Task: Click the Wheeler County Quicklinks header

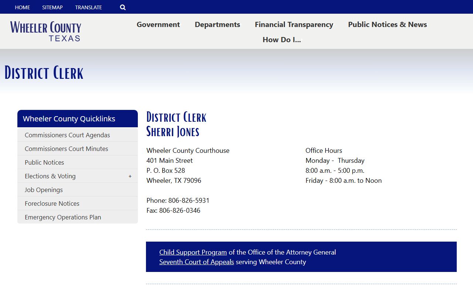Action: point(78,119)
